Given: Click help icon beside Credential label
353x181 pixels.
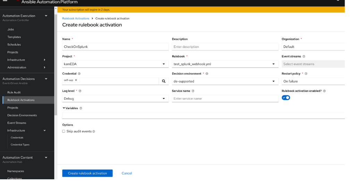Looking at the screenshot, I should click(79, 74).
